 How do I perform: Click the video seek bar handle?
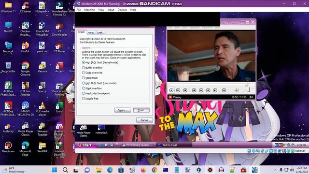point(246,85)
